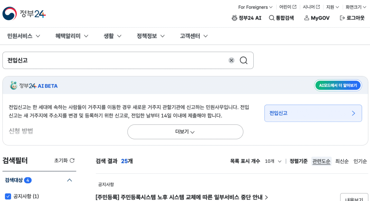
Task: Collapse the 검색대상 filter section
Action: [x=69, y=180]
